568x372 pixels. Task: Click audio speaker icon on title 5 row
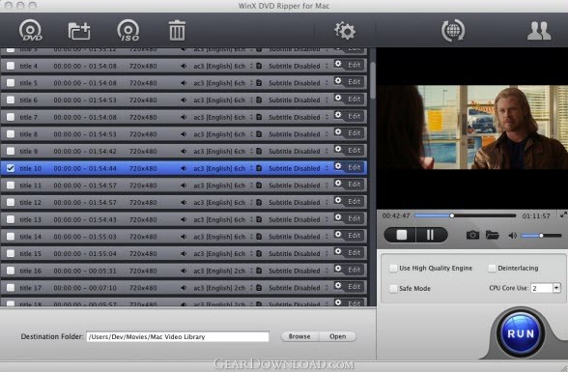(x=184, y=83)
